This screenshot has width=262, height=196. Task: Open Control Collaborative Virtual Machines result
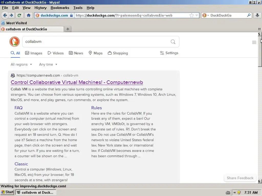coord(77,82)
